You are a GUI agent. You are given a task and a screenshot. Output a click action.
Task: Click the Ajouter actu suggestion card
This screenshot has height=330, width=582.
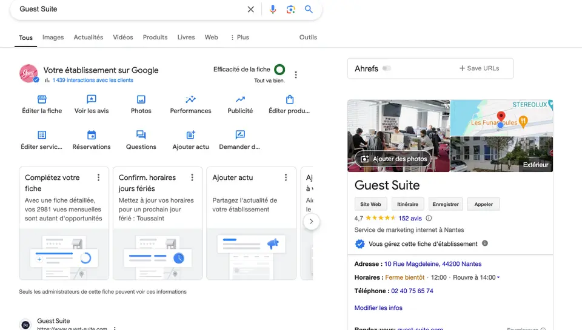(x=251, y=223)
